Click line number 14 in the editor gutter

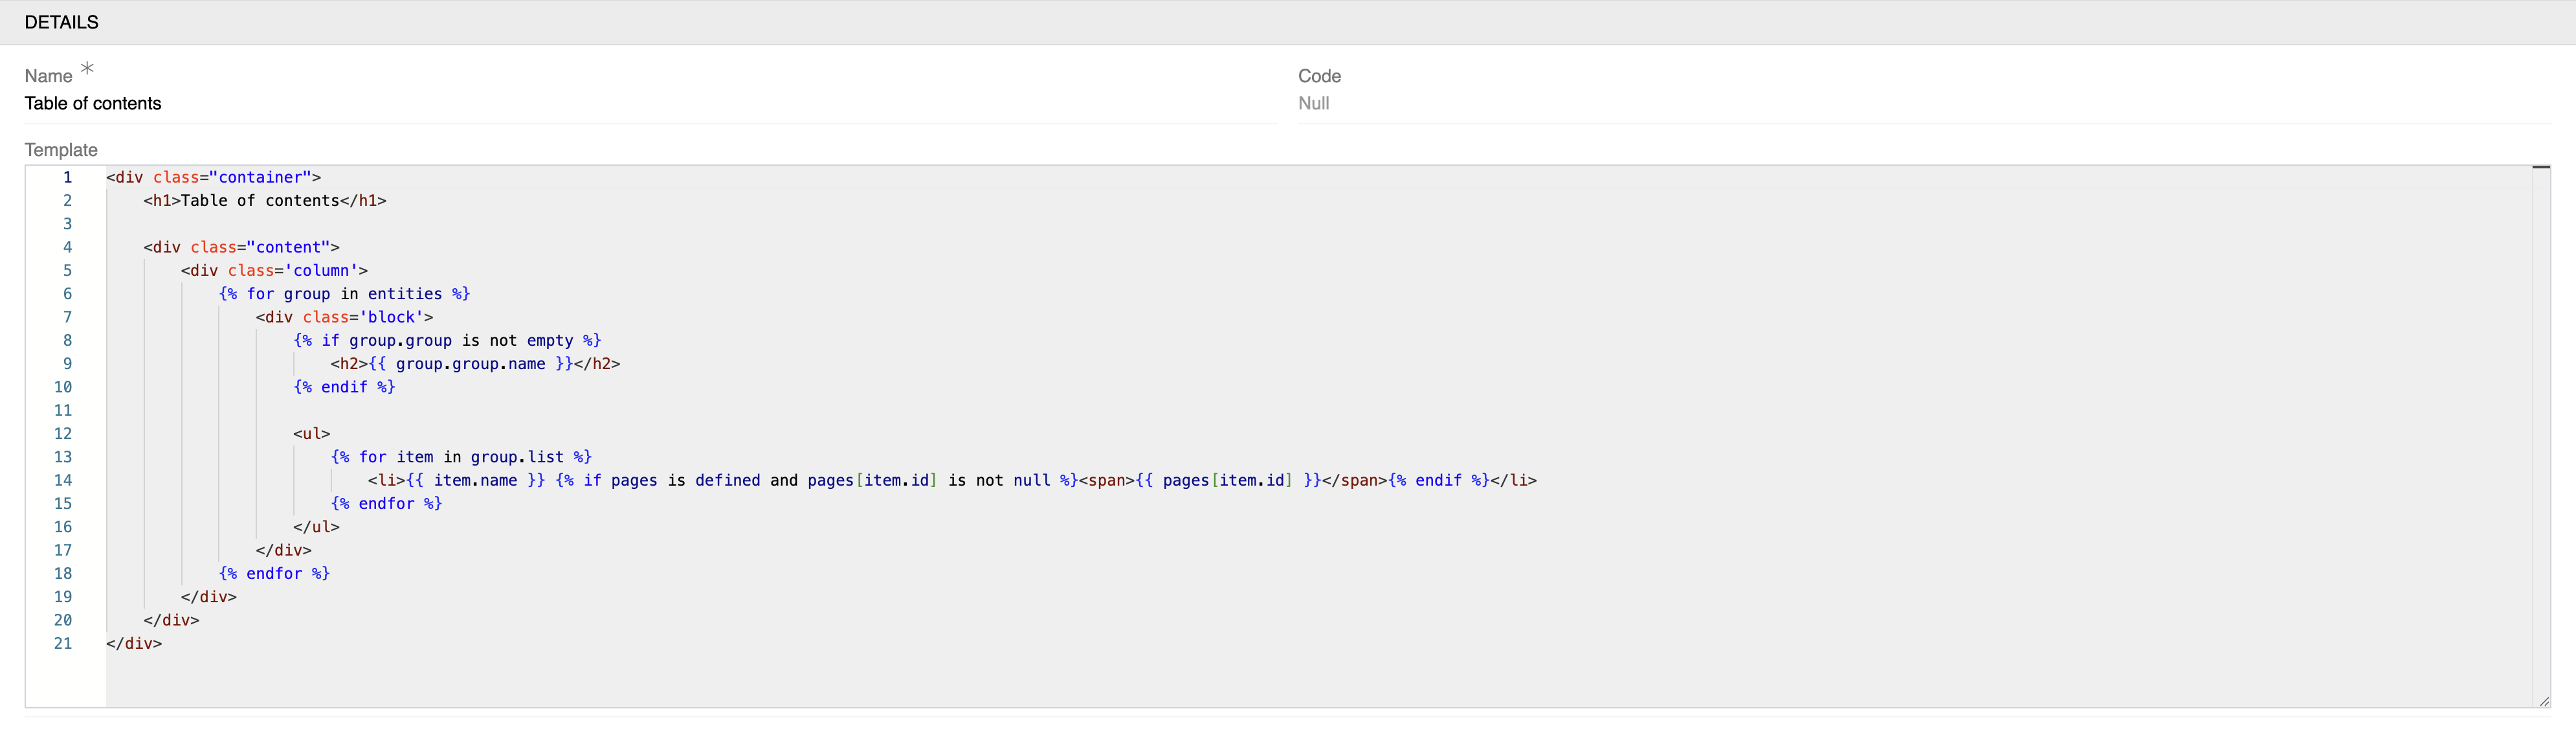click(63, 480)
